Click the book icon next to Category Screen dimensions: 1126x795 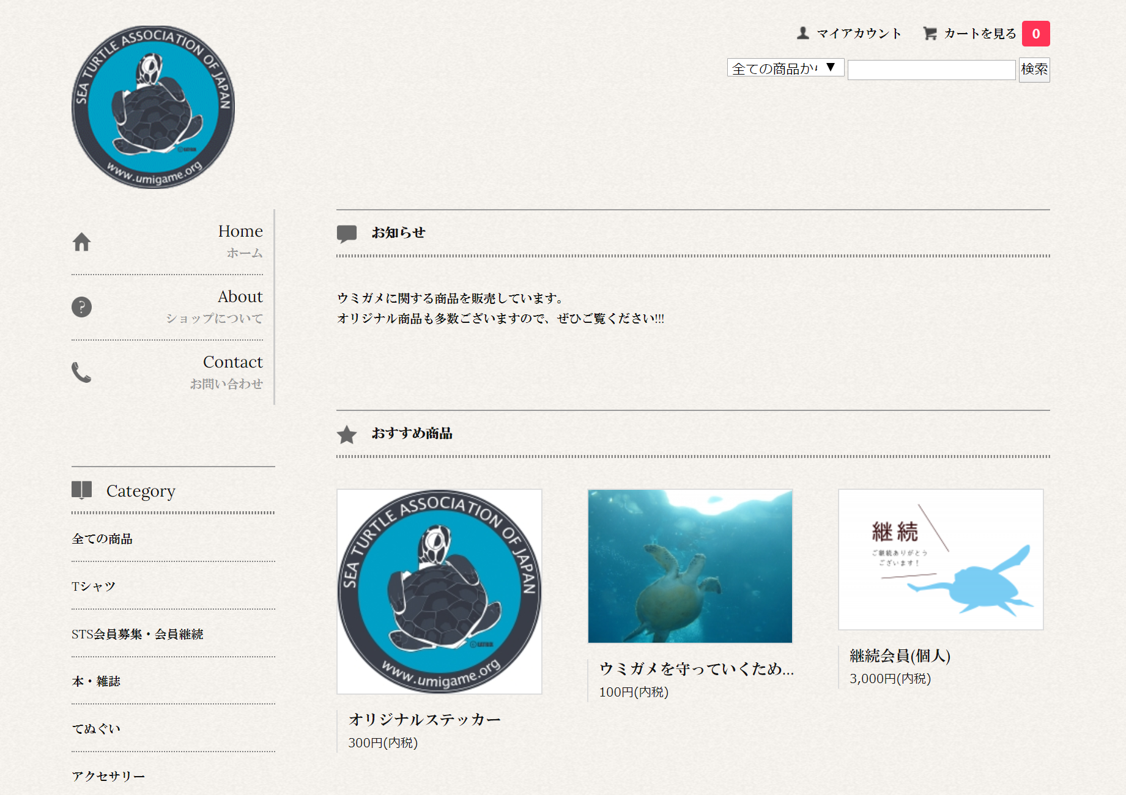pos(81,490)
